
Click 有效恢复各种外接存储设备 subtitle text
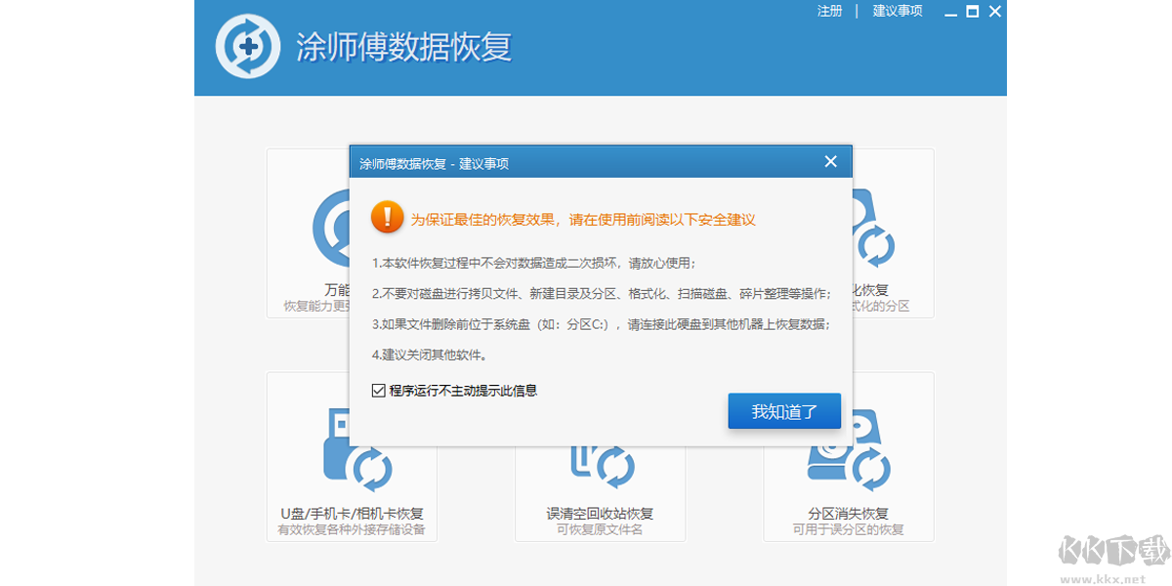coord(352,529)
